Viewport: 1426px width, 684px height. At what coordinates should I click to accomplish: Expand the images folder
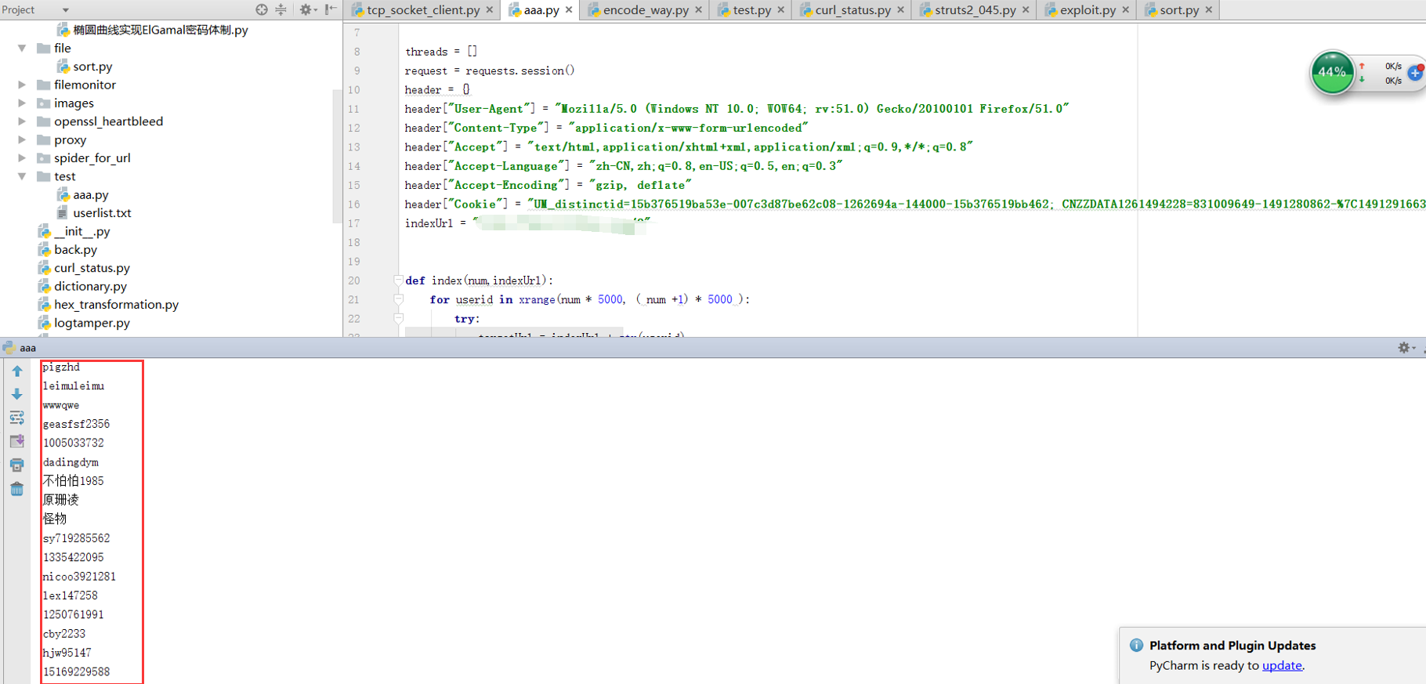(22, 103)
